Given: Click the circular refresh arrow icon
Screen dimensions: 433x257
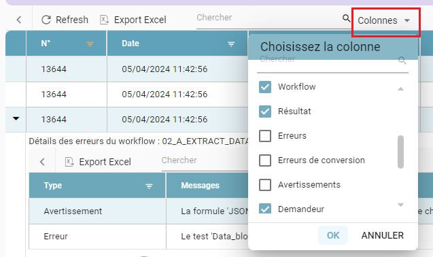Looking at the screenshot, I should 46,20.
